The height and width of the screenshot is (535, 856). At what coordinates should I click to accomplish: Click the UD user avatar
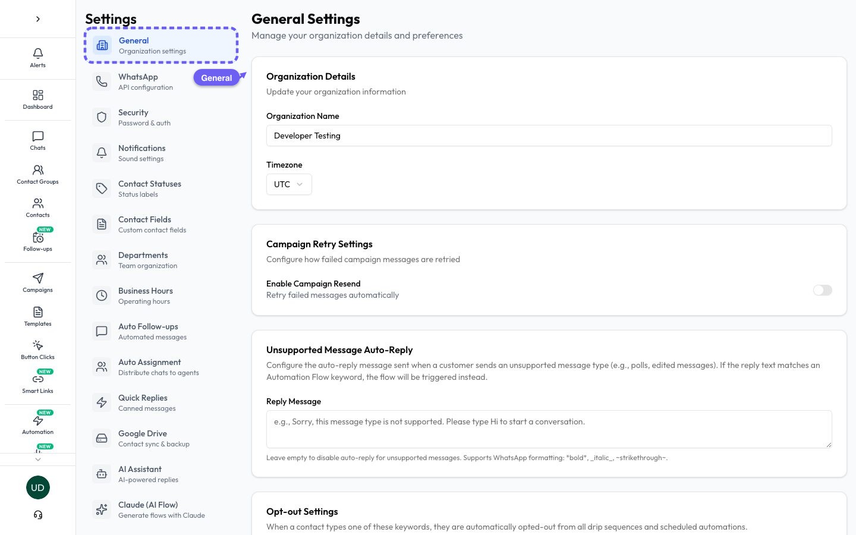coord(38,487)
